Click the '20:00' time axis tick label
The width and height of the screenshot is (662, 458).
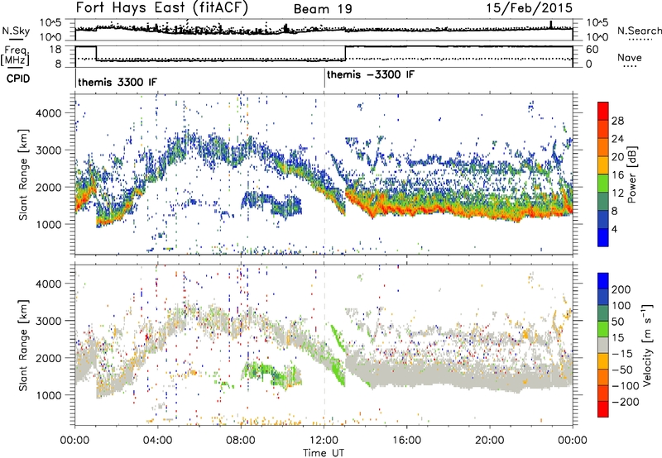(x=489, y=441)
